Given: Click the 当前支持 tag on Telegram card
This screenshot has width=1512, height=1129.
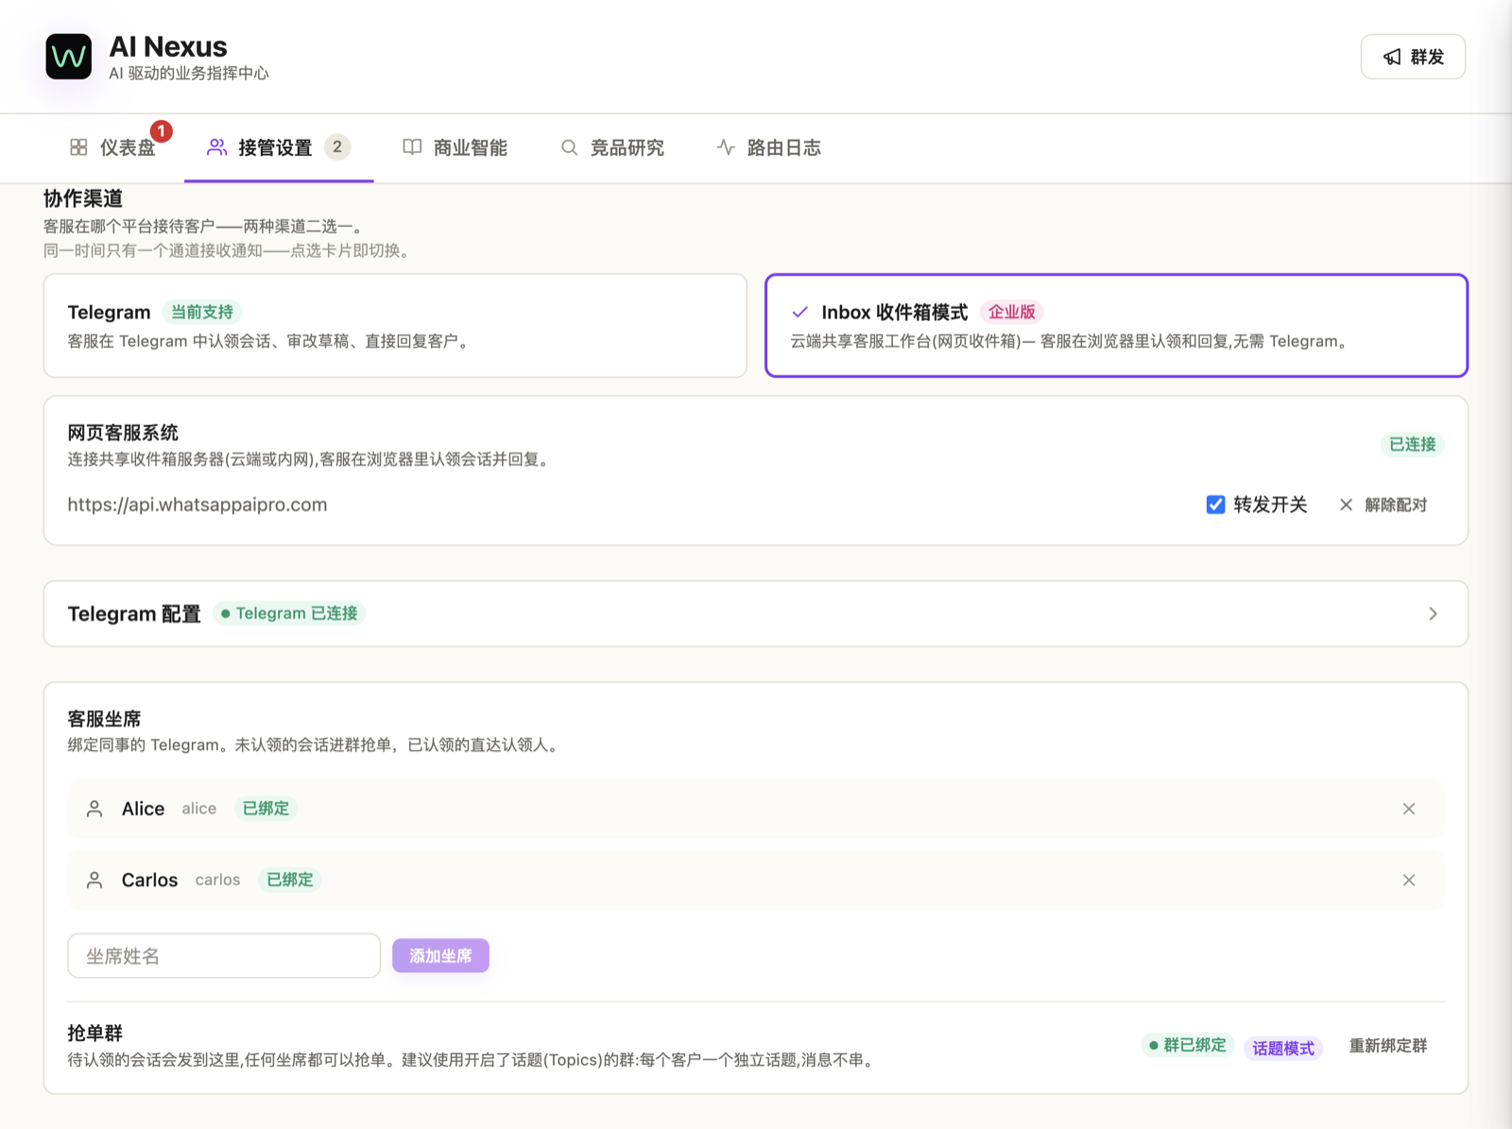Looking at the screenshot, I should point(202,312).
